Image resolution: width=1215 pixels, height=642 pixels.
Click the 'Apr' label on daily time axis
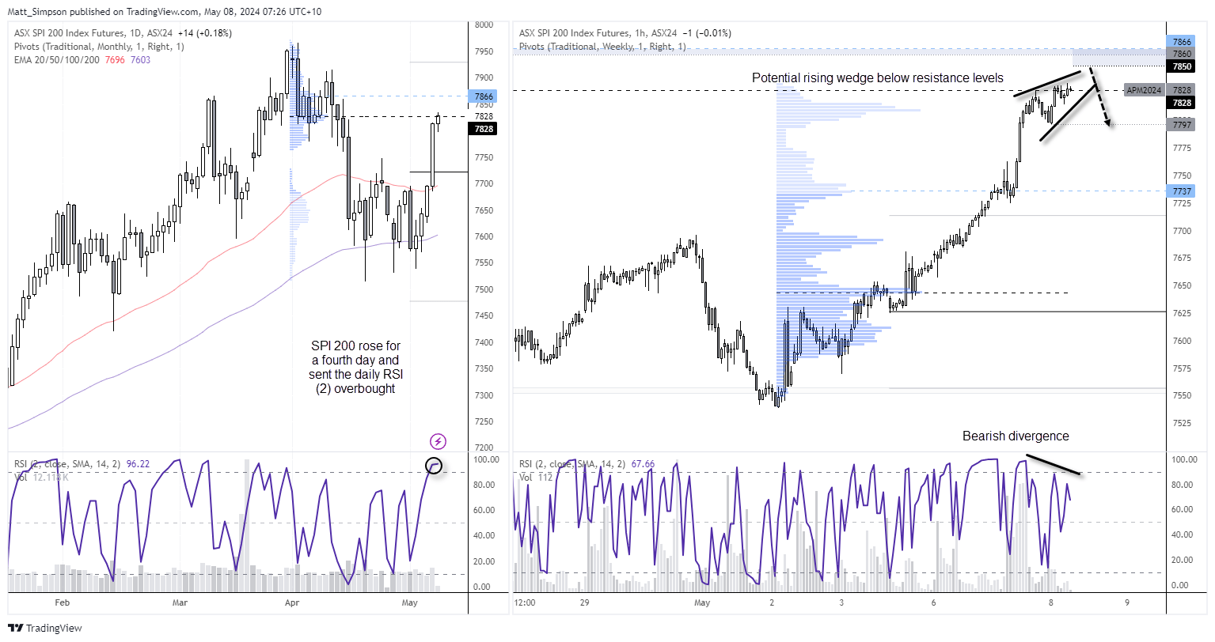tap(292, 602)
